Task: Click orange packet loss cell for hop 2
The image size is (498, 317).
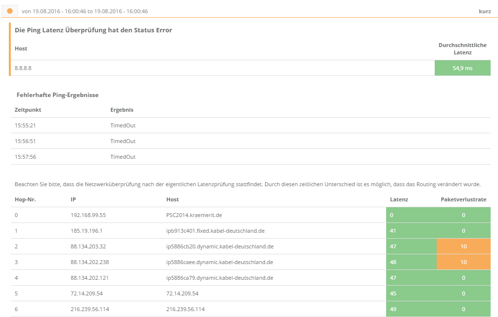Action: tap(463, 246)
